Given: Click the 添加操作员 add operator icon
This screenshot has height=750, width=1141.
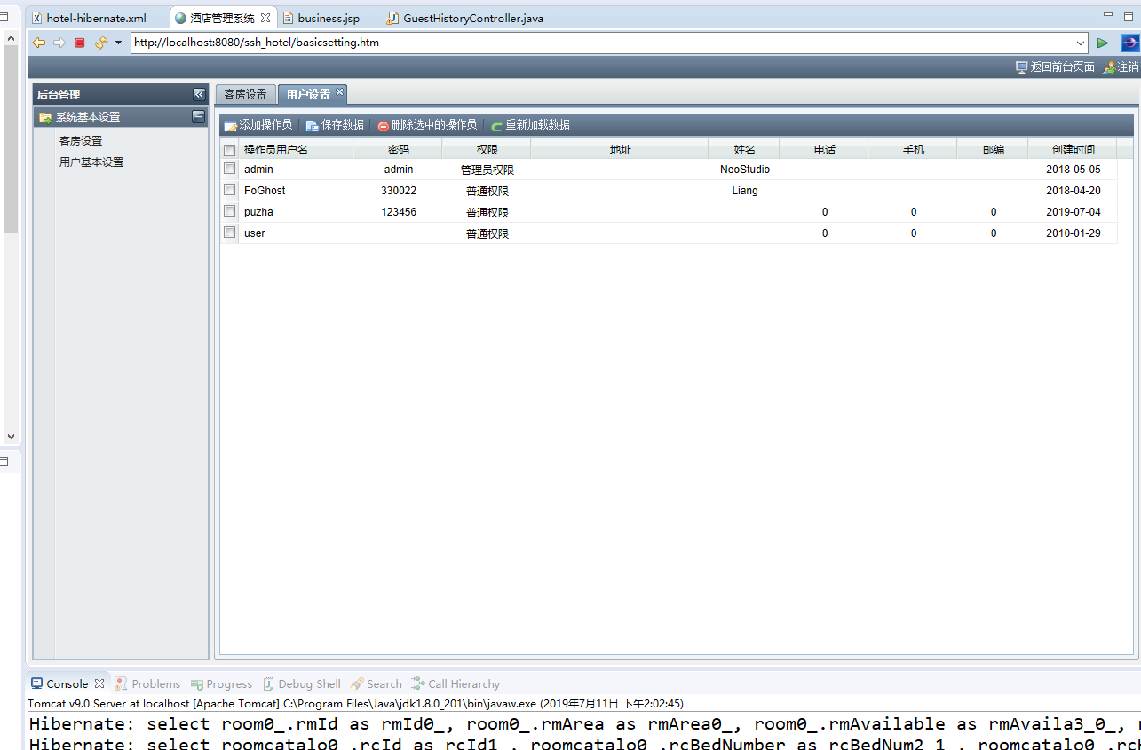Looking at the screenshot, I should (x=230, y=126).
